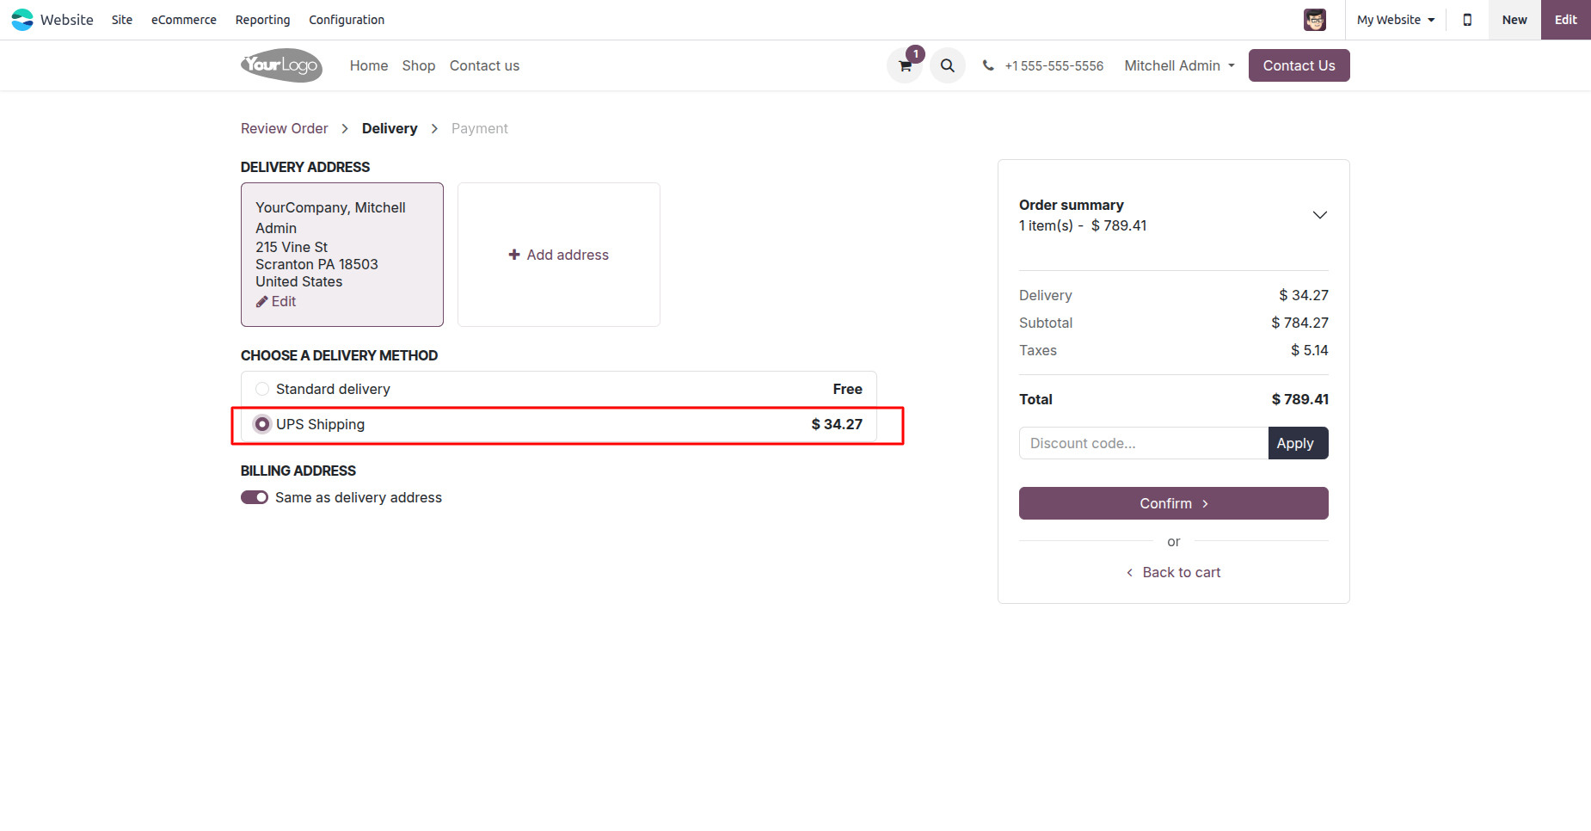Click the search magnifier icon
The image size is (1591, 831).
pos(947,66)
